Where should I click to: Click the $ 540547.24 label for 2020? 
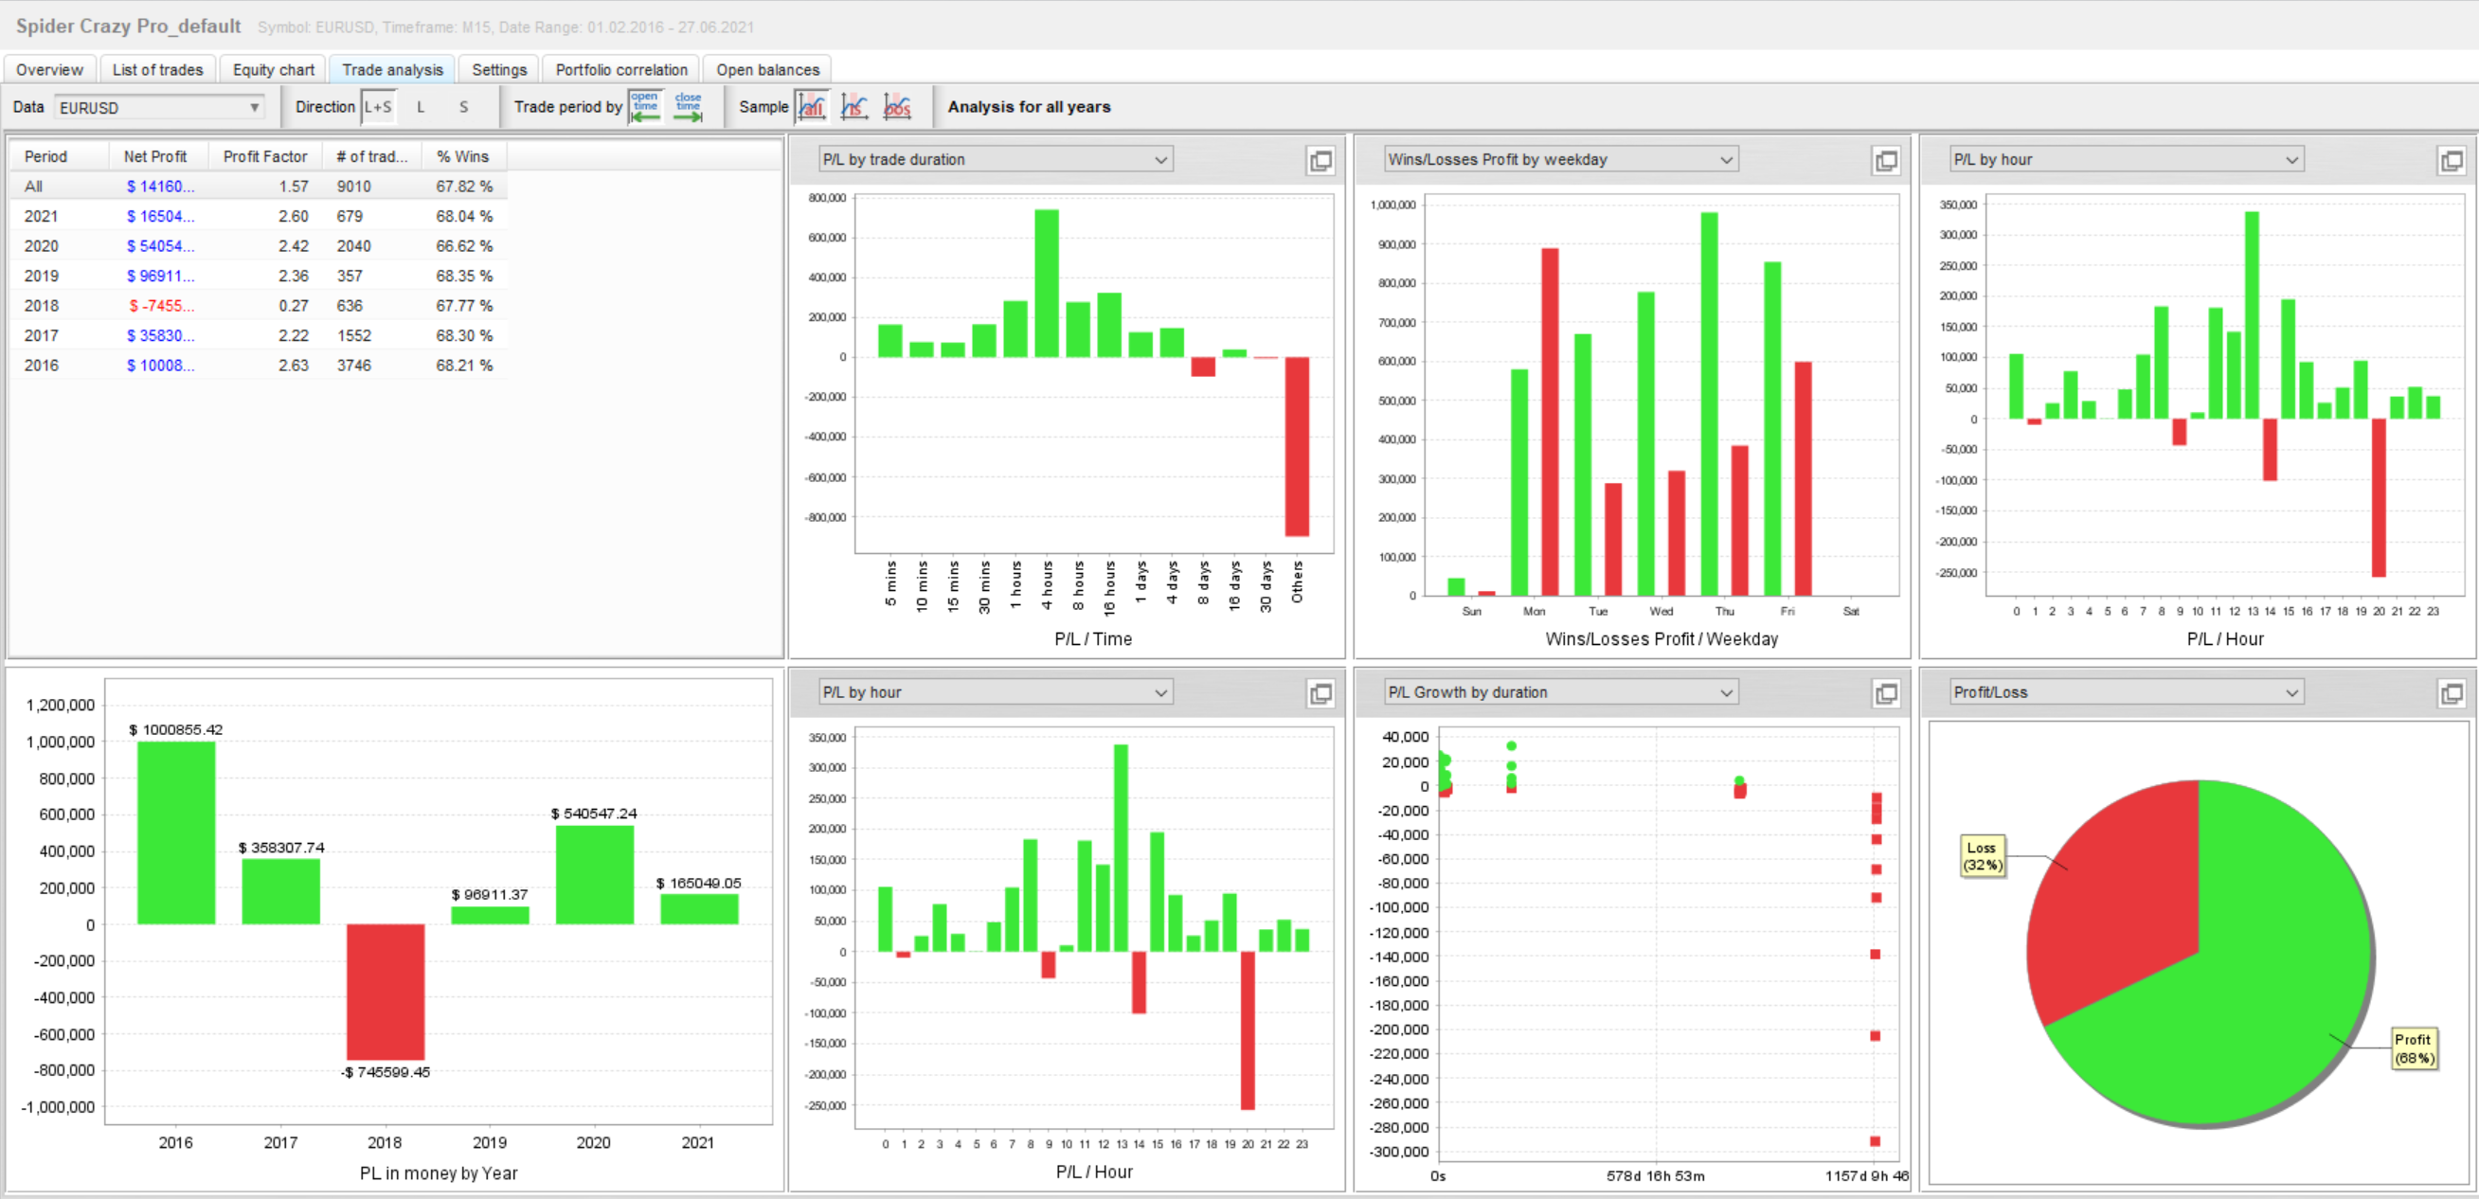click(x=594, y=814)
